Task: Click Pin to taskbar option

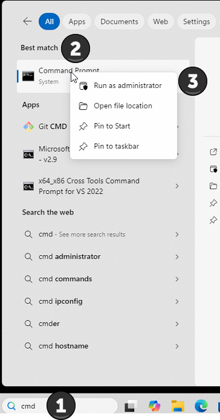Action: coord(123,147)
